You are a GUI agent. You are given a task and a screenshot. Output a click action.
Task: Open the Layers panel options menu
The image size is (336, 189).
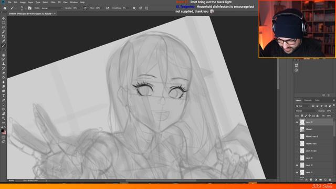click(x=334, y=100)
